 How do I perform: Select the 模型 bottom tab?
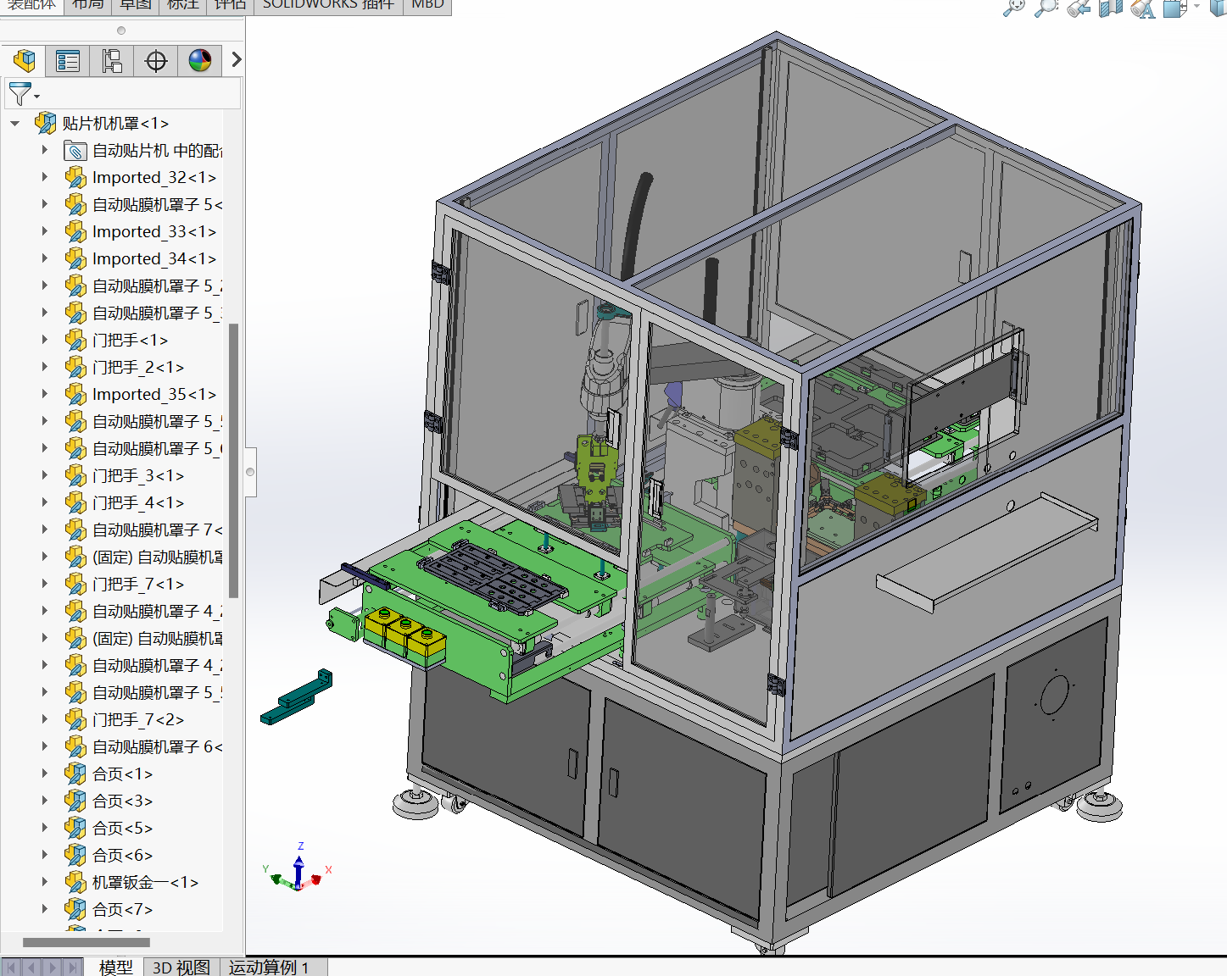pos(115,967)
